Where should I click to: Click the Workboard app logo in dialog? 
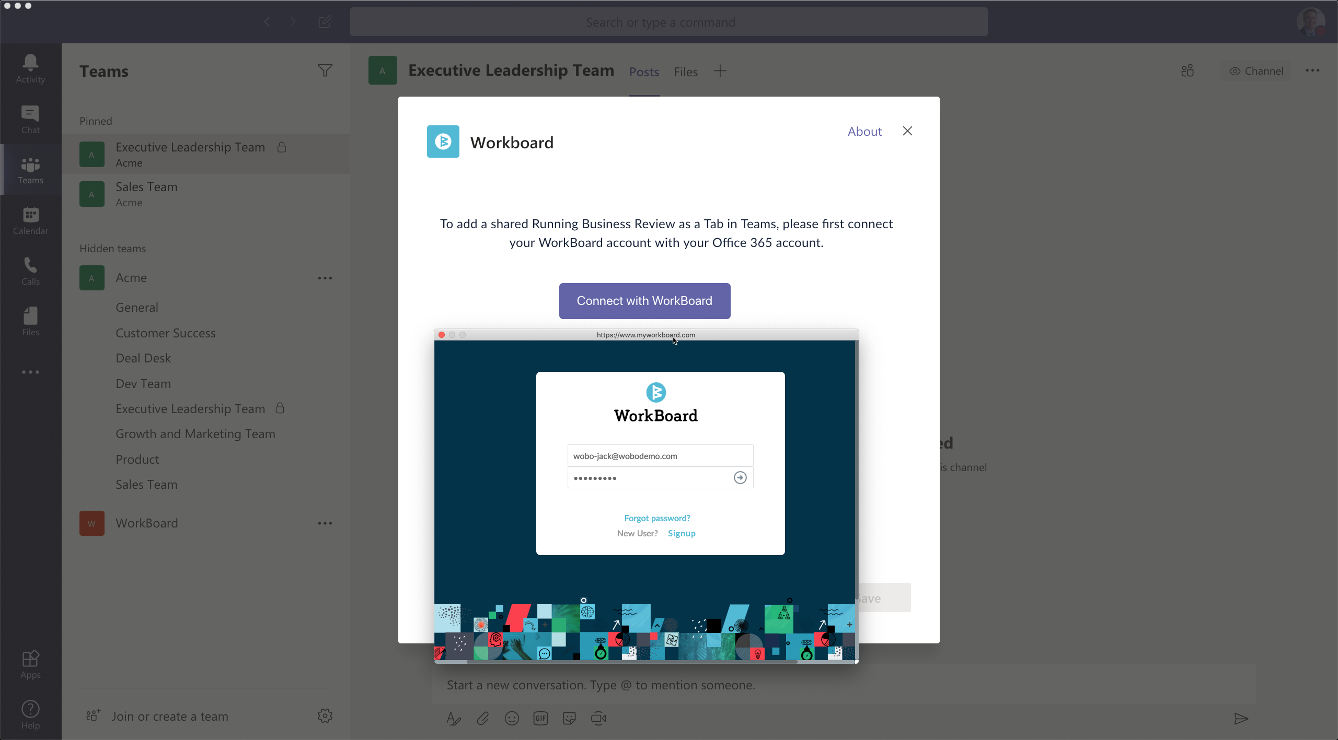click(443, 142)
